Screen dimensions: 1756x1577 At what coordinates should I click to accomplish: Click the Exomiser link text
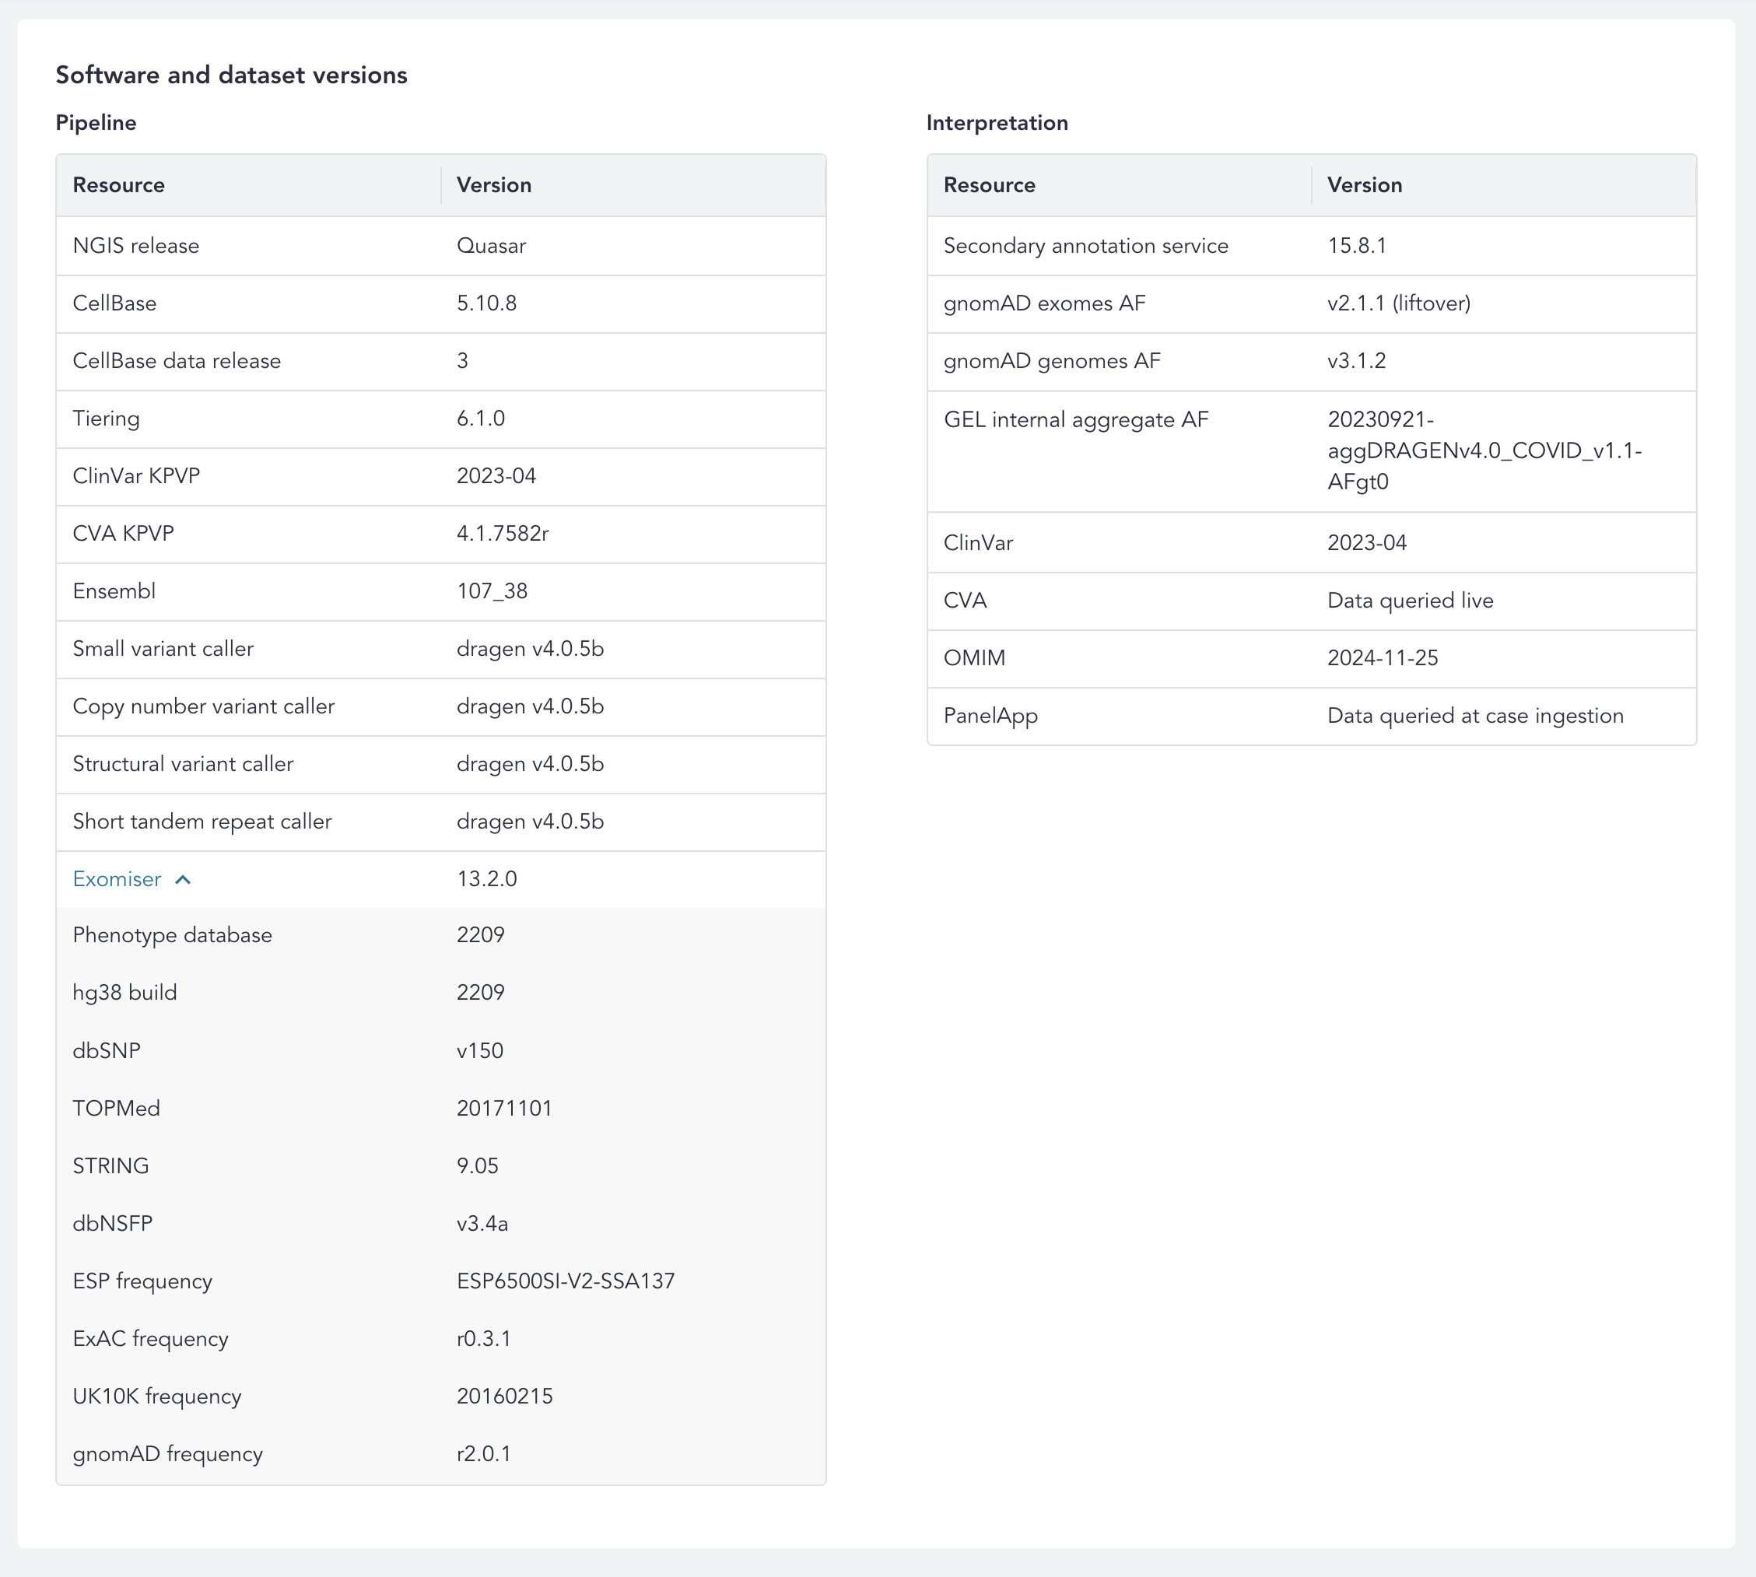click(x=117, y=879)
